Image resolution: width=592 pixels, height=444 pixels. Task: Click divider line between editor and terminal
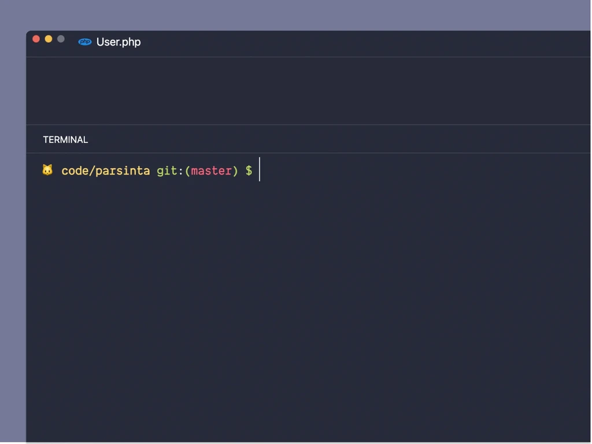click(x=308, y=125)
